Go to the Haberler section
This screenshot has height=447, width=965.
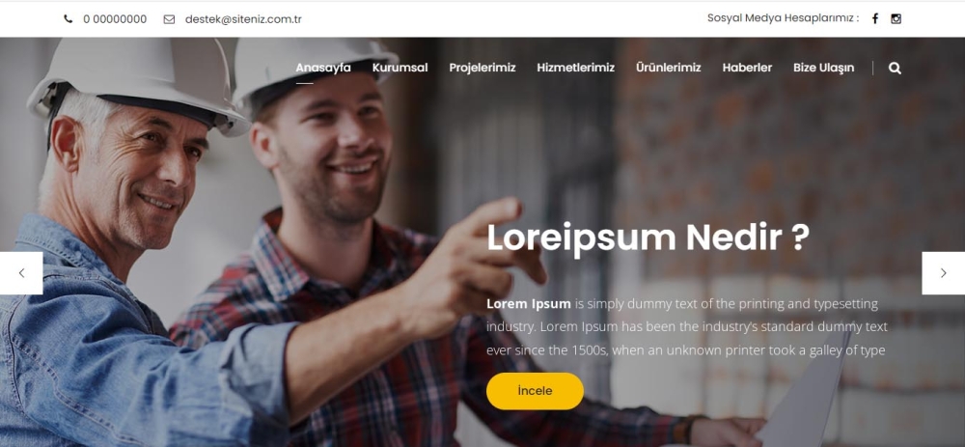click(x=747, y=68)
